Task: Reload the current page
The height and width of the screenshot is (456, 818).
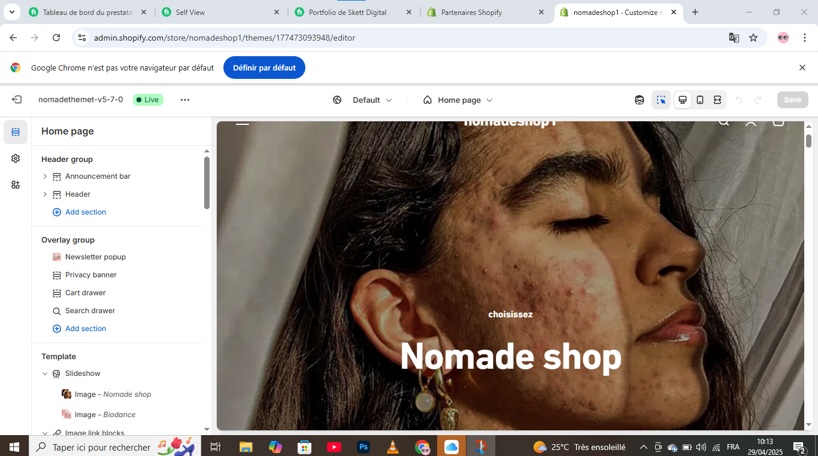Action: (56, 38)
